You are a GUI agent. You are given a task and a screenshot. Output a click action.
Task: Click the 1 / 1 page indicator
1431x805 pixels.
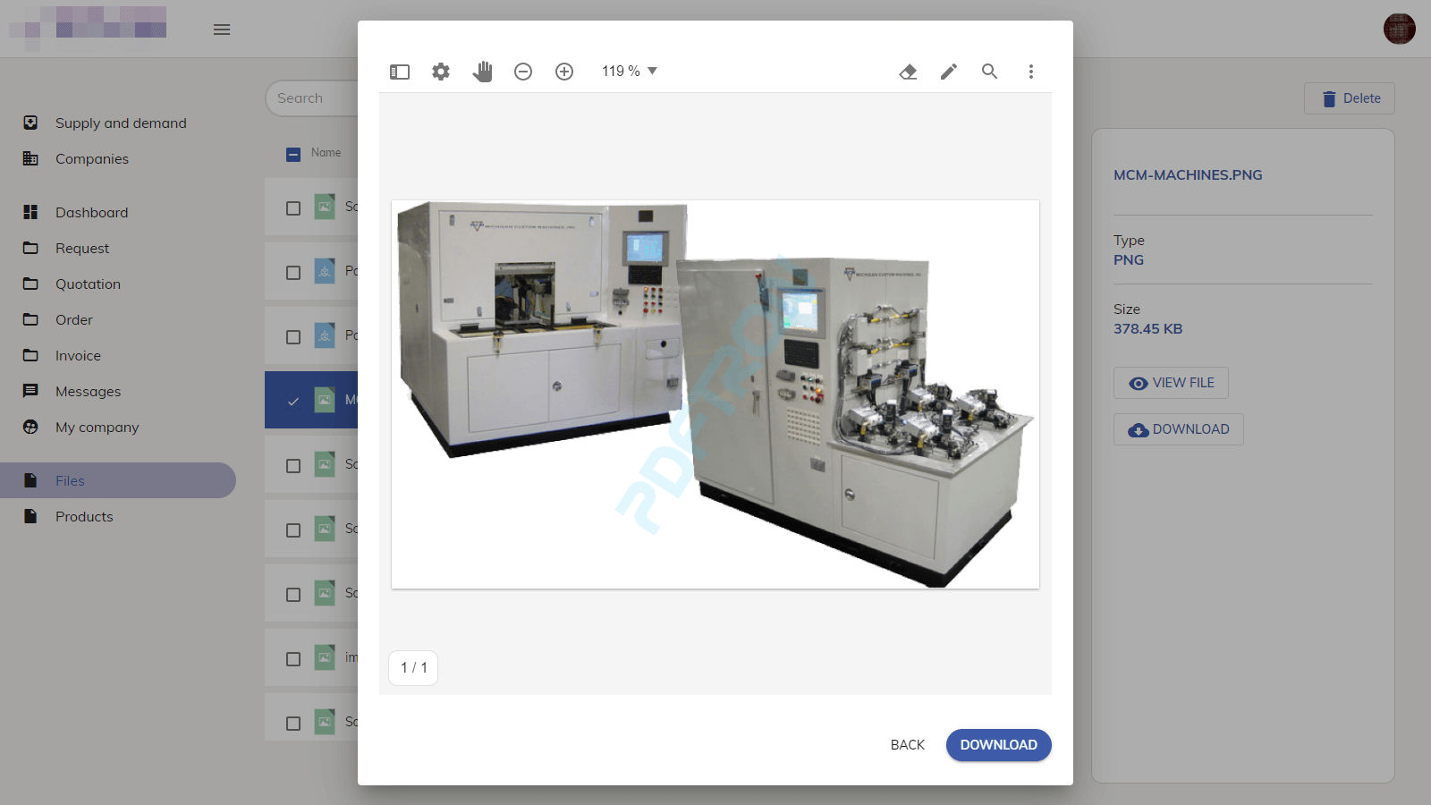tap(413, 667)
